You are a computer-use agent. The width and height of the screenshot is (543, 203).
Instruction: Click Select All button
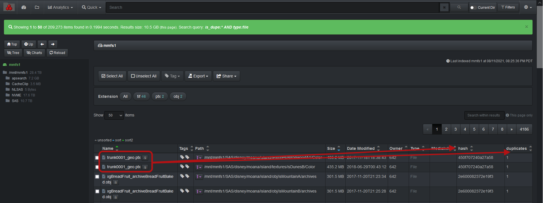coord(112,76)
